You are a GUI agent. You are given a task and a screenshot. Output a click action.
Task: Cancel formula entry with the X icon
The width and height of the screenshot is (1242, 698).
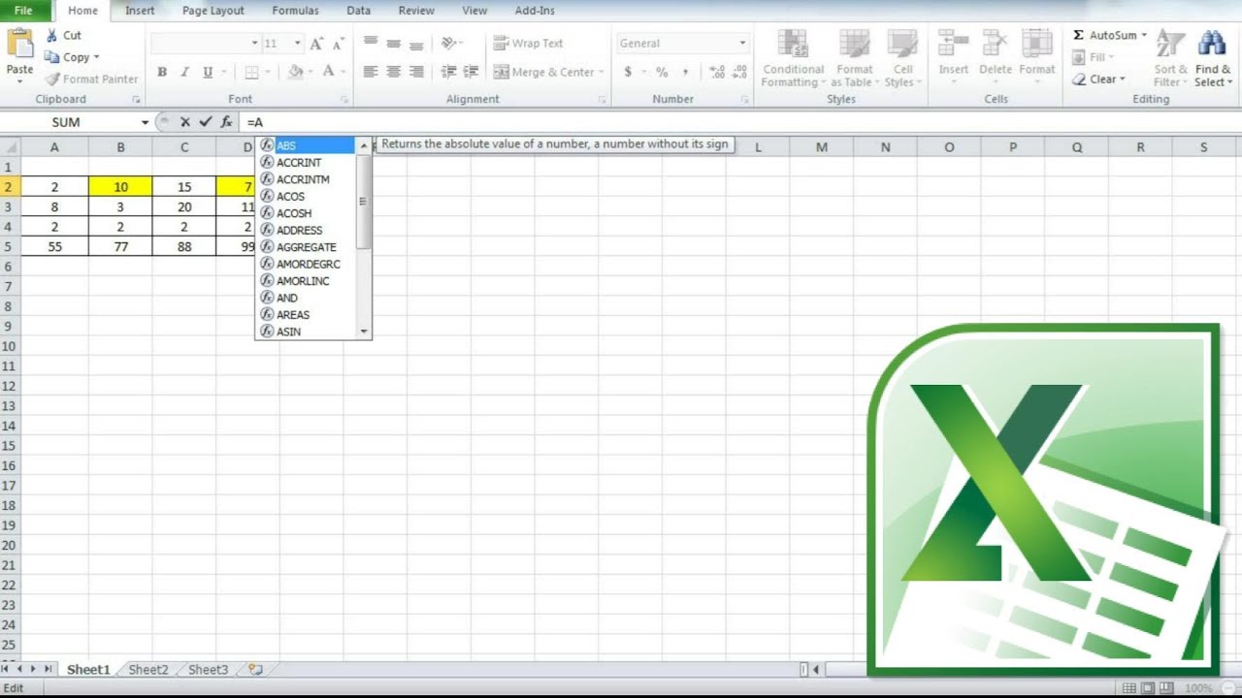184,122
